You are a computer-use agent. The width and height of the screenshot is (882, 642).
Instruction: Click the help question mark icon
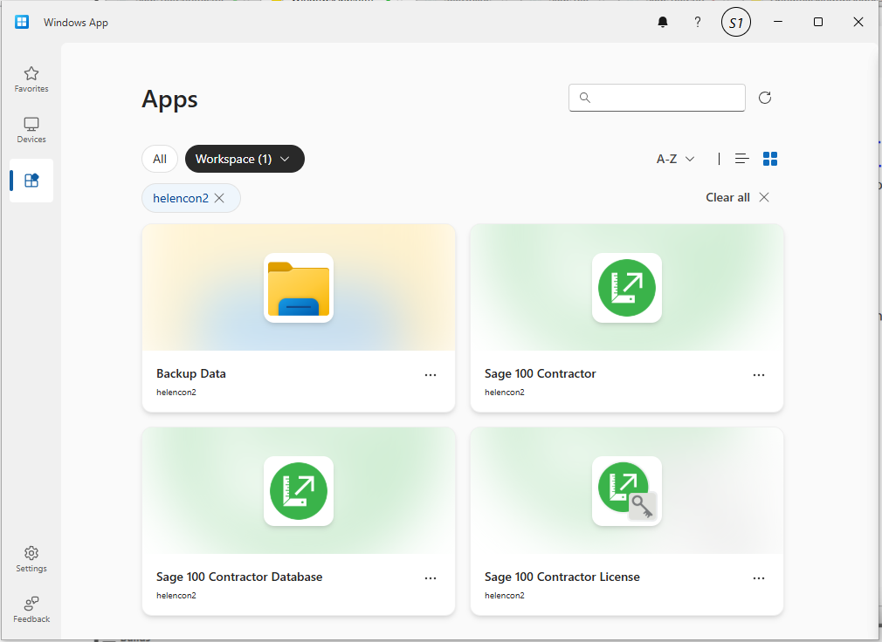pos(698,23)
